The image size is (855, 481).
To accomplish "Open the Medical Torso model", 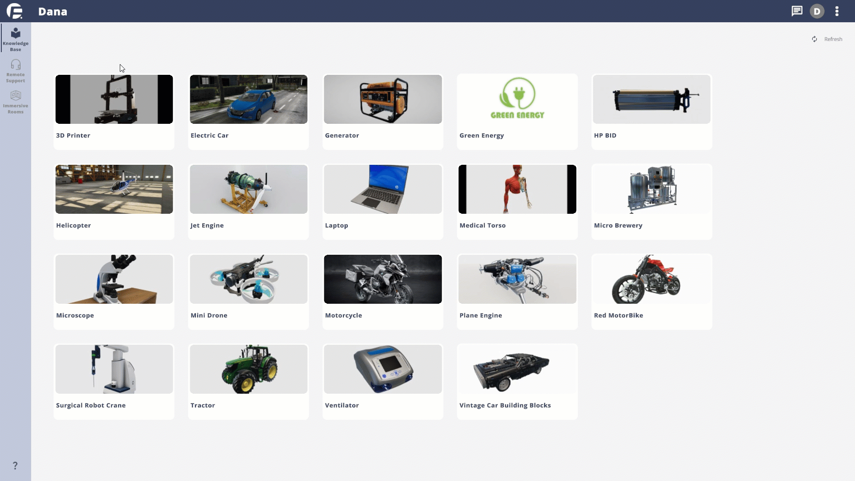I will click(517, 189).
